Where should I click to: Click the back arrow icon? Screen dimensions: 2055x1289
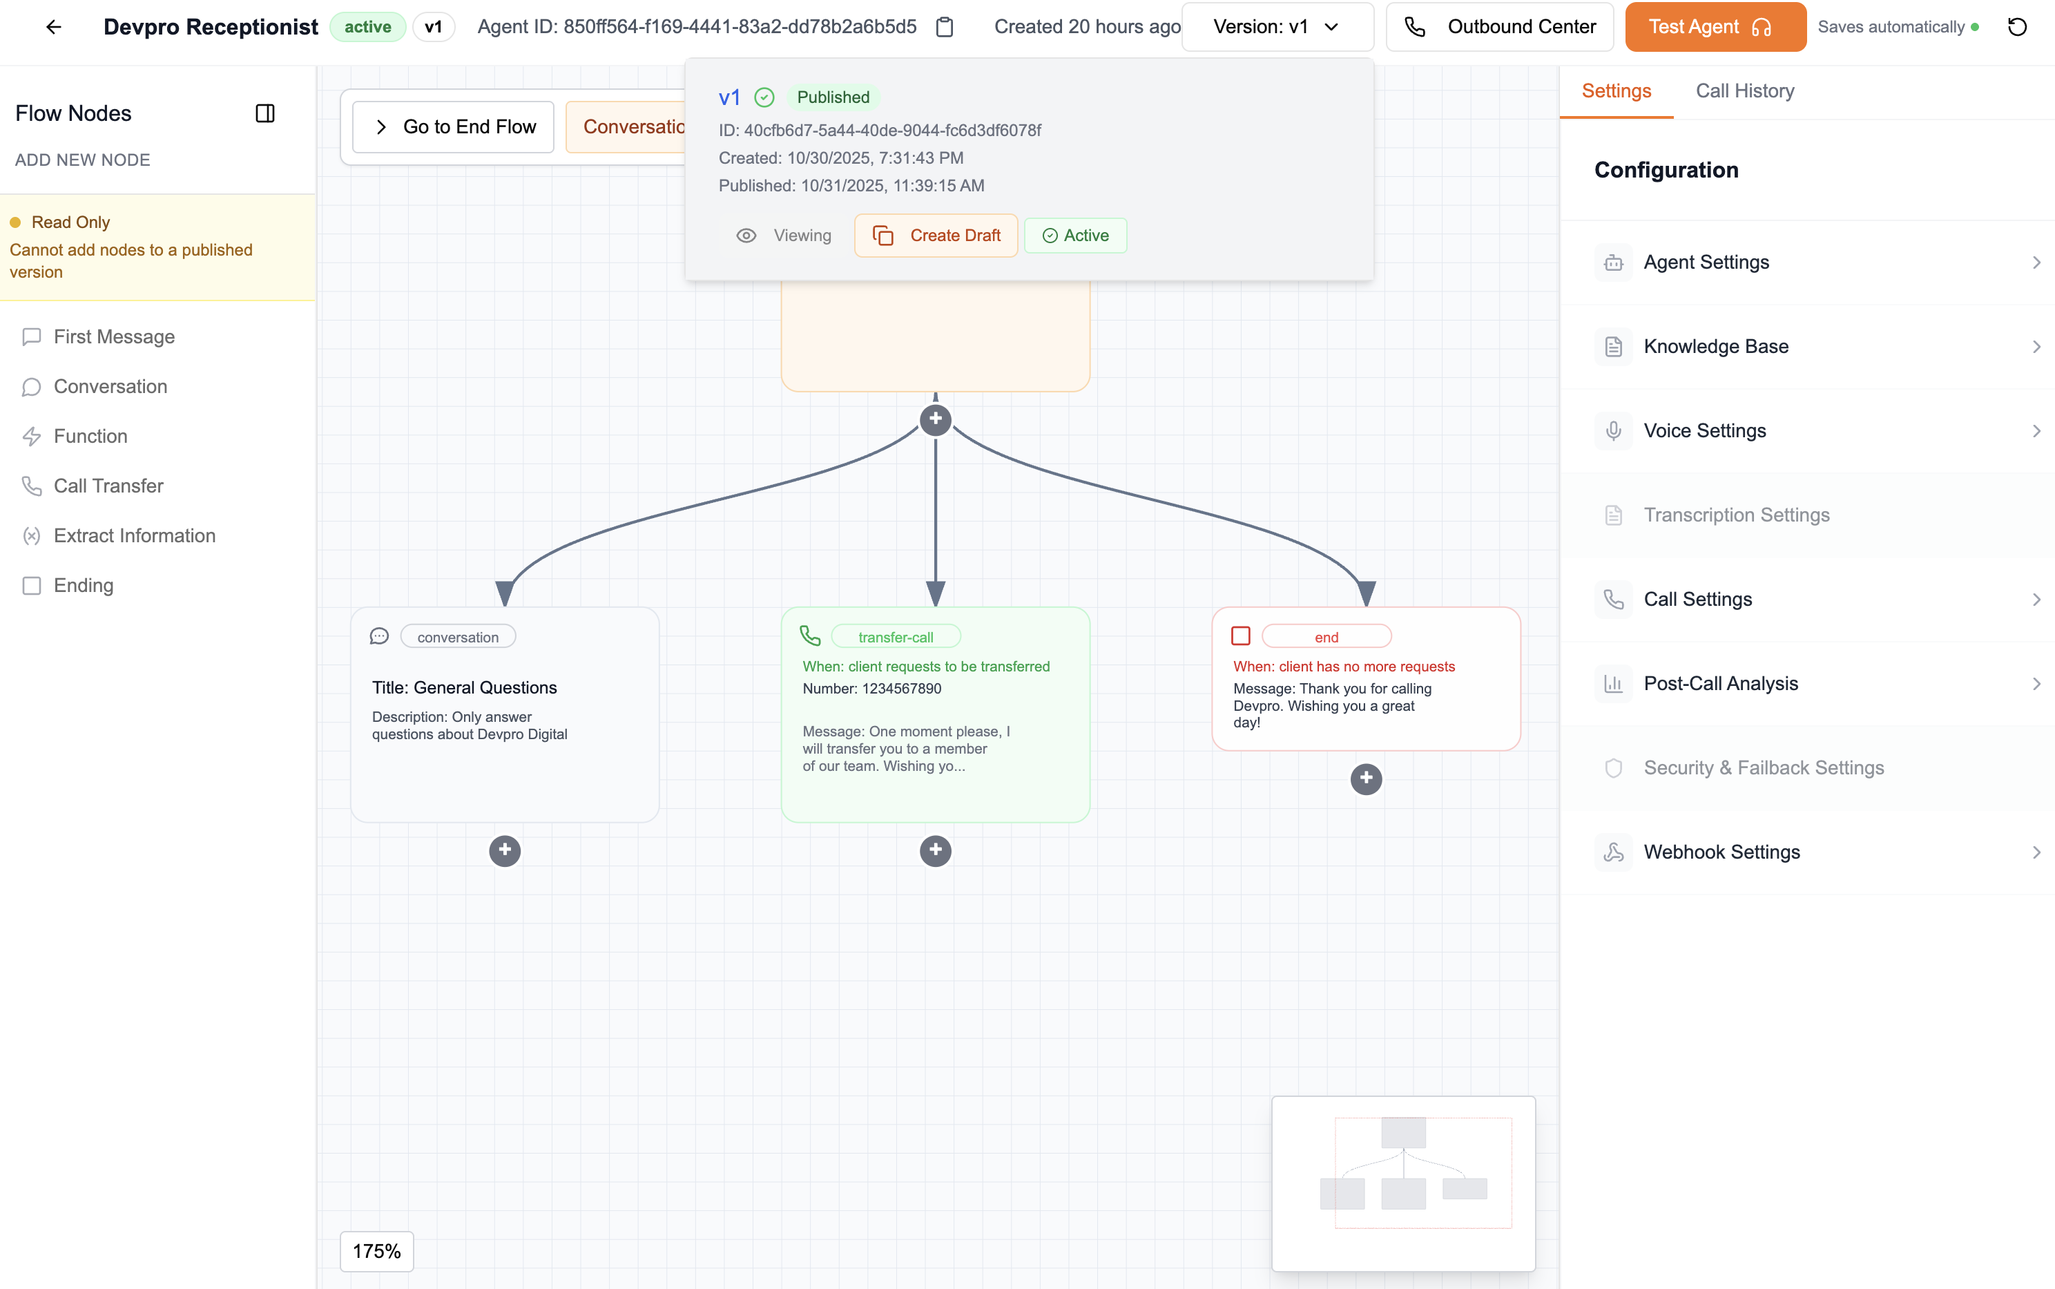click(54, 27)
